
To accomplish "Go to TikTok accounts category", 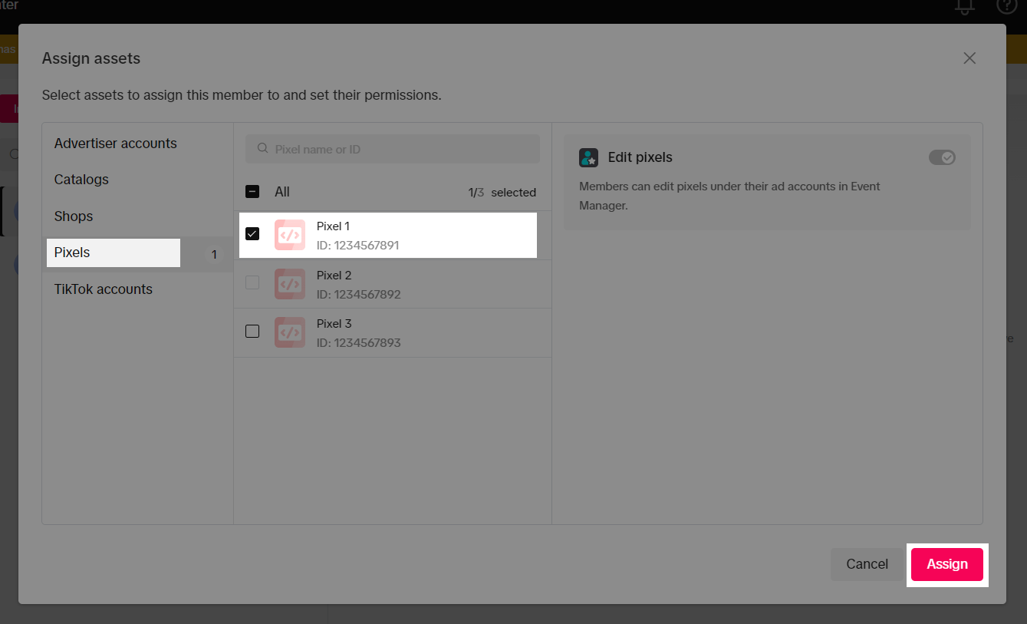I will [103, 289].
